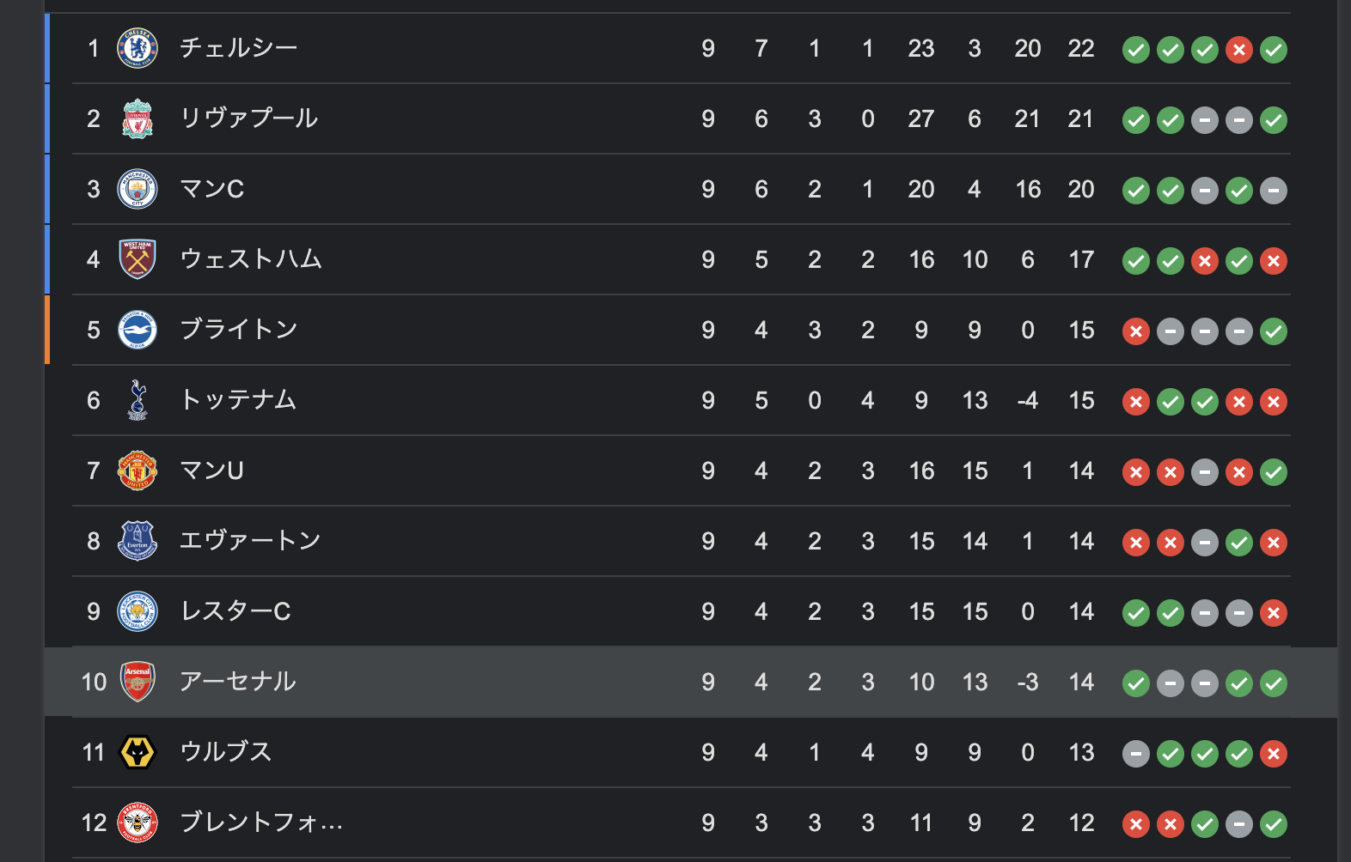Open チェルシー team page
The image size is (1351, 862).
[x=239, y=48]
